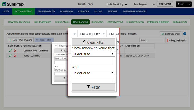Delete the Garden Grove - California row
The height and width of the screenshot is (110, 194).
pyautogui.click(x=15, y=51)
